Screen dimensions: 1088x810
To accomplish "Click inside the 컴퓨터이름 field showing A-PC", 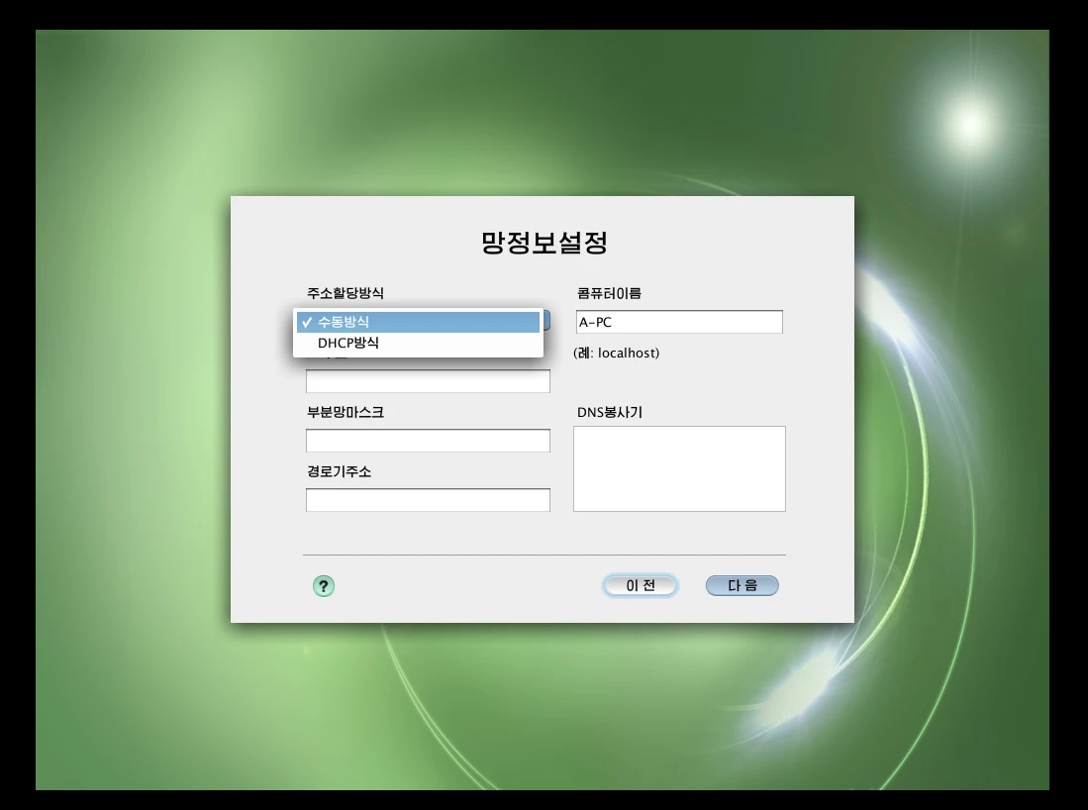I will point(679,321).
